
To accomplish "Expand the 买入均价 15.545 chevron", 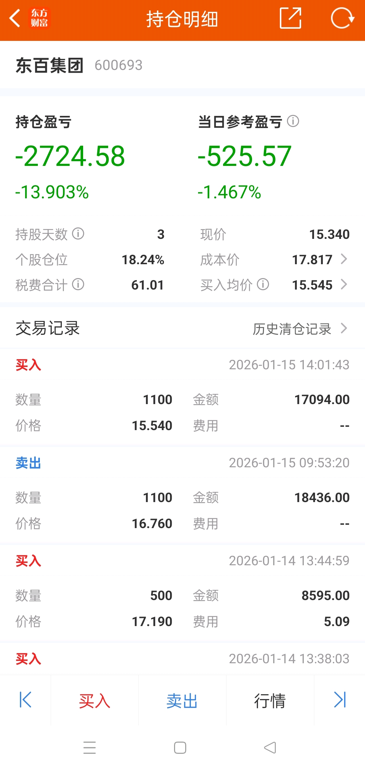I will 344,284.
